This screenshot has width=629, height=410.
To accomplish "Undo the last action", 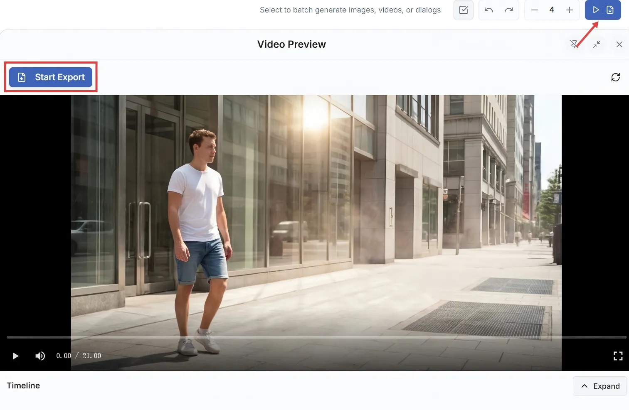I will click(488, 10).
